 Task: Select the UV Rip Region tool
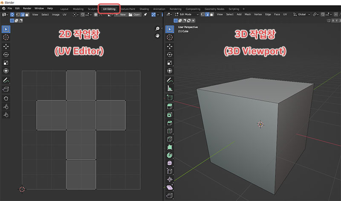point(6,89)
